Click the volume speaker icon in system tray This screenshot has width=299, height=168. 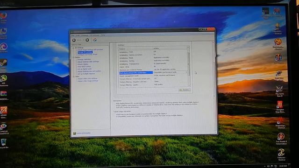(269, 166)
